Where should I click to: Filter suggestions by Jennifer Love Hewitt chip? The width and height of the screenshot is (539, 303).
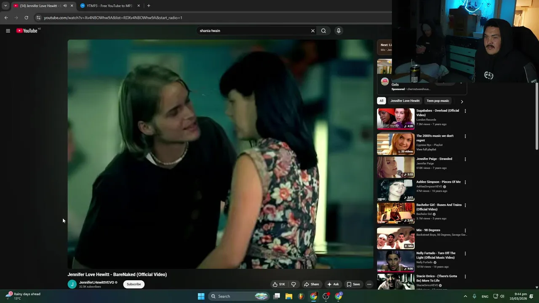click(x=405, y=101)
